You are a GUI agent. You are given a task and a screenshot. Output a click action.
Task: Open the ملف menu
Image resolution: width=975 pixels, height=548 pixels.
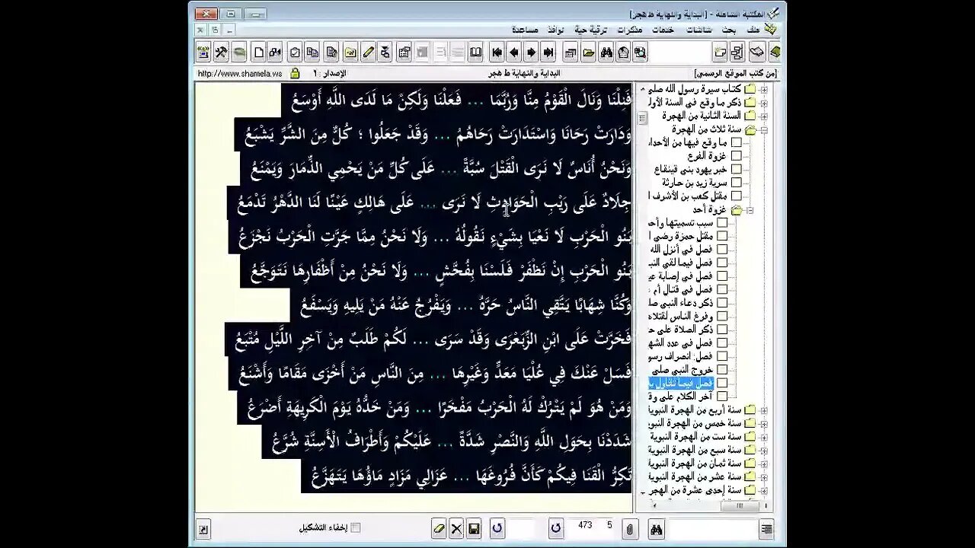(753, 30)
